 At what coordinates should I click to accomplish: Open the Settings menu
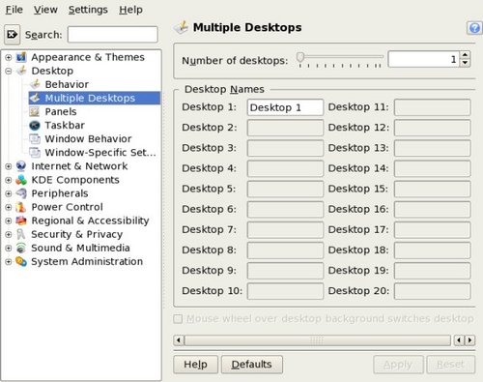[x=88, y=10]
